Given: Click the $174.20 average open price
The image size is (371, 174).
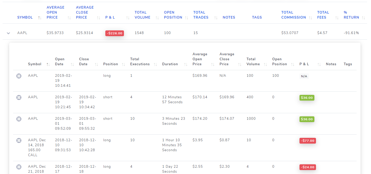Looking at the screenshot, I should (200, 119).
